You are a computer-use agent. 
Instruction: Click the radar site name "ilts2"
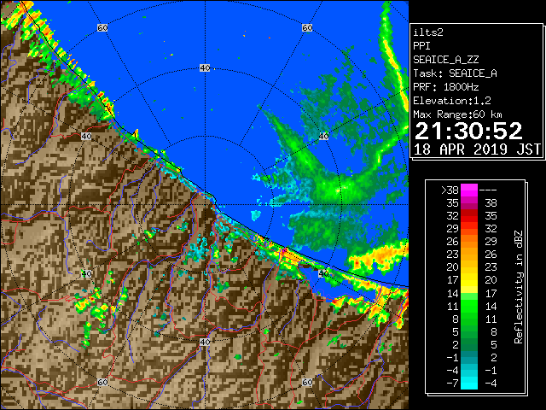pyautogui.click(x=428, y=32)
